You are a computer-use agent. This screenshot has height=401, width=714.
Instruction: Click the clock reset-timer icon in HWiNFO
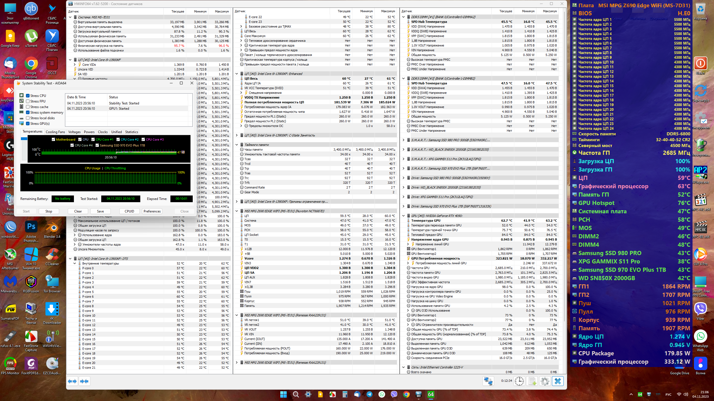click(519, 381)
